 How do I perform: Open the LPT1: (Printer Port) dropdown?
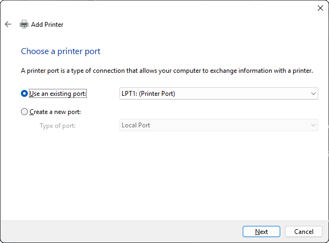pyautogui.click(x=219, y=94)
